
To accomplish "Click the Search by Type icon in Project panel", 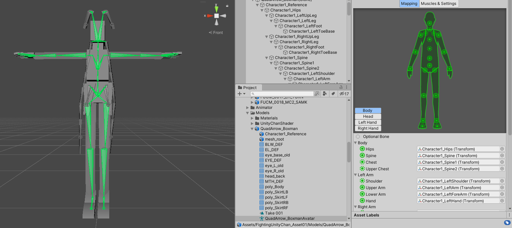I will click(325, 94).
